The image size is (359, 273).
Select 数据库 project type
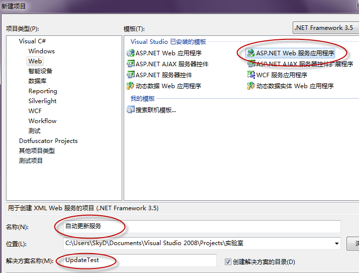click(x=37, y=81)
